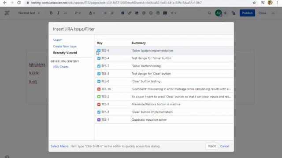This screenshot has height=158, width=282.
Task: Open JIRA Charts option
Action: click(x=61, y=67)
